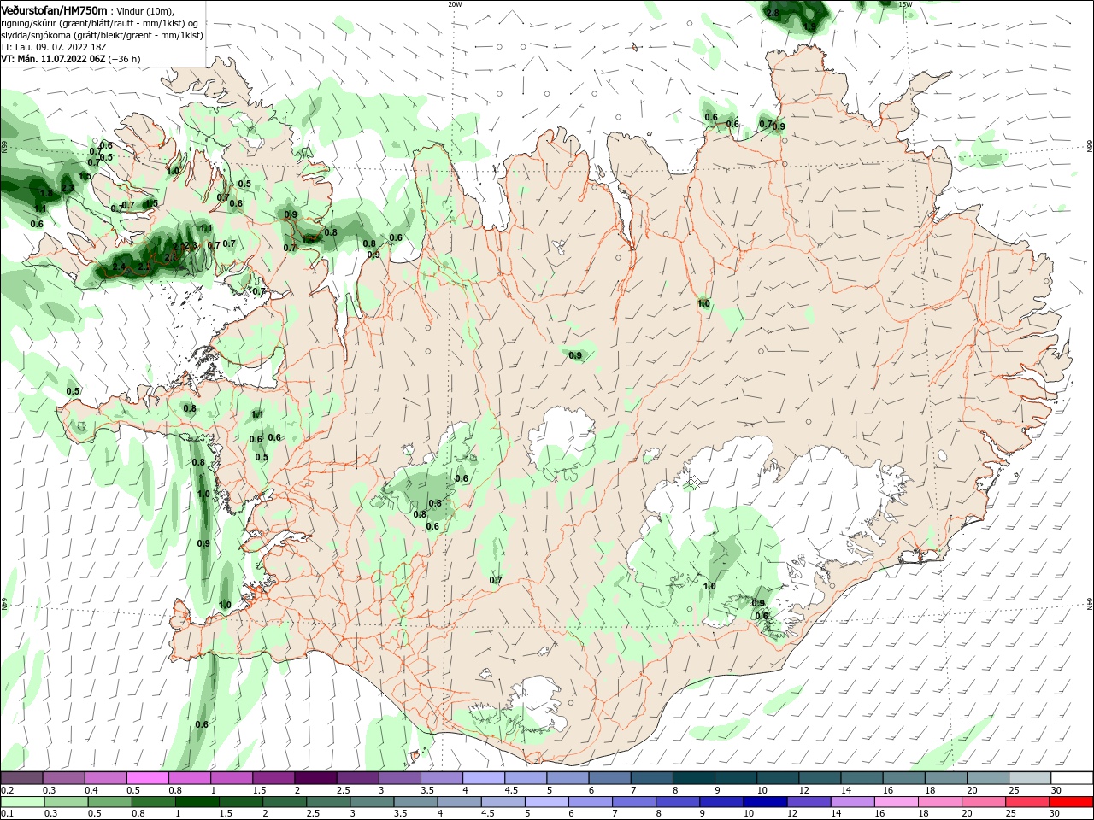
Task: Click the 0.2 label in the top legend row
Action: [8, 790]
